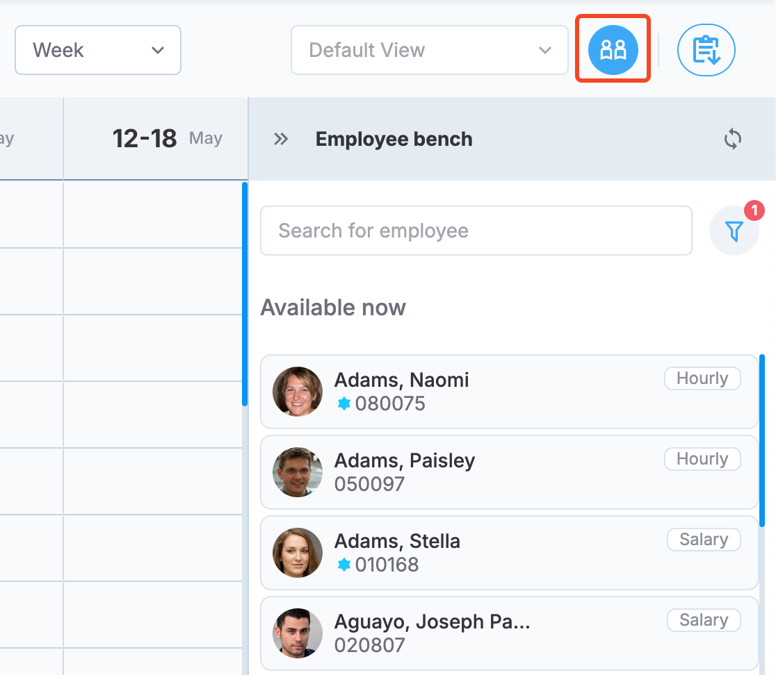Image resolution: width=776 pixels, height=675 pixels.
Task: Click the filter count badge showing 1
Action: pyautogui.click(x=754, y=210)
